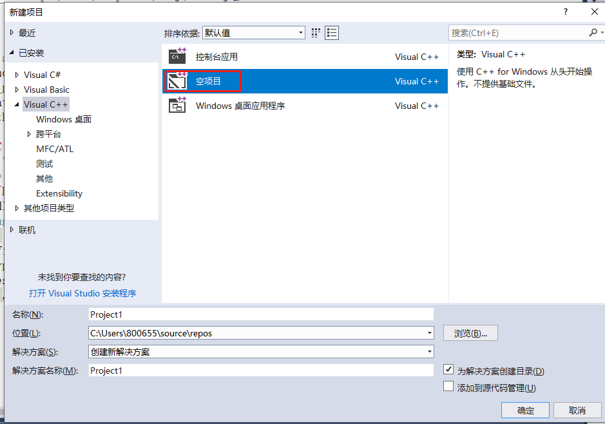Open the search options dropdown arrow
Viewport: 605px width, 424px height.
602,33
